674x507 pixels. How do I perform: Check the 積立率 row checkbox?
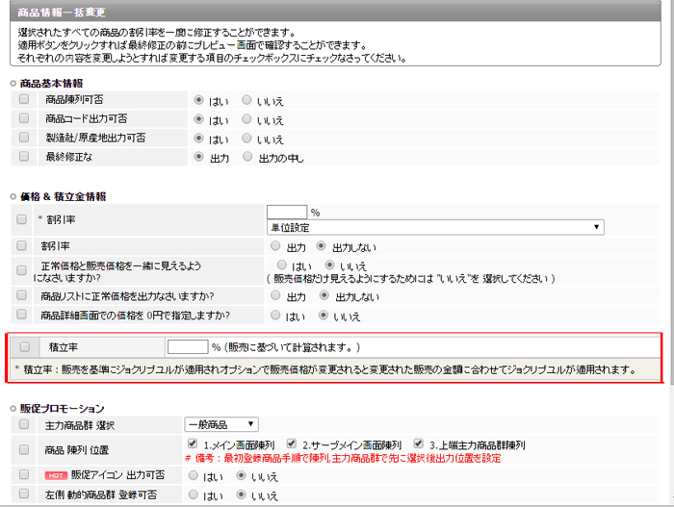(x=25, y=346)
